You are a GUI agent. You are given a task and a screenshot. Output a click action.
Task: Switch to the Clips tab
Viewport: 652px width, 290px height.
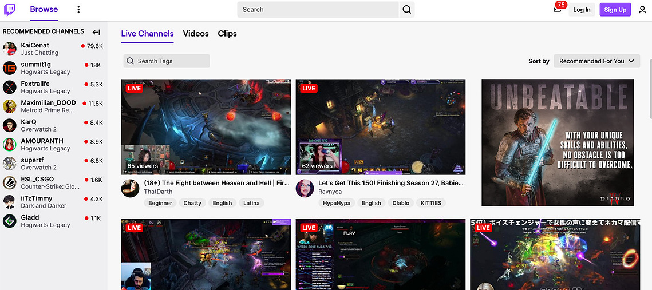[x=227, y=34]
